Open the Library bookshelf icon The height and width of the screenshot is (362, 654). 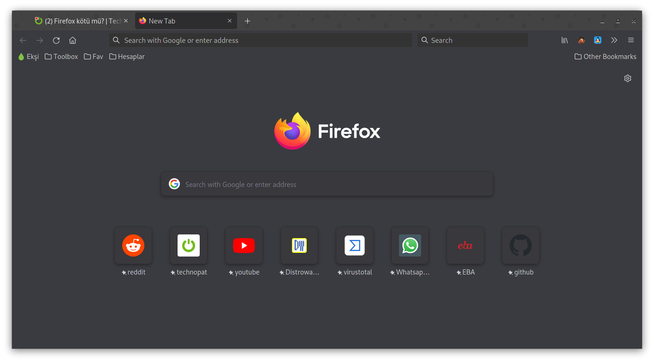click(565, 41)
